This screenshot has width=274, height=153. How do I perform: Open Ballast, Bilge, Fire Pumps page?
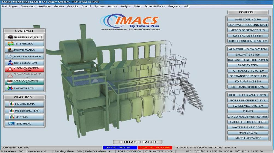click(248, 60)
